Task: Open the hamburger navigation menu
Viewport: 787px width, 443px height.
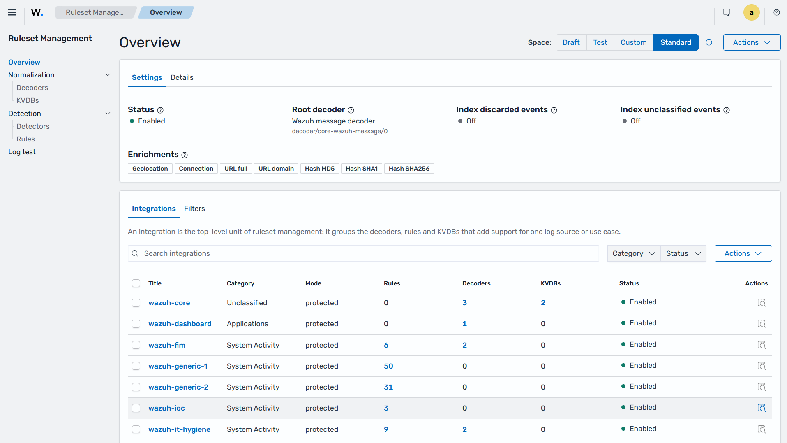Action: [x=12, y=12]
